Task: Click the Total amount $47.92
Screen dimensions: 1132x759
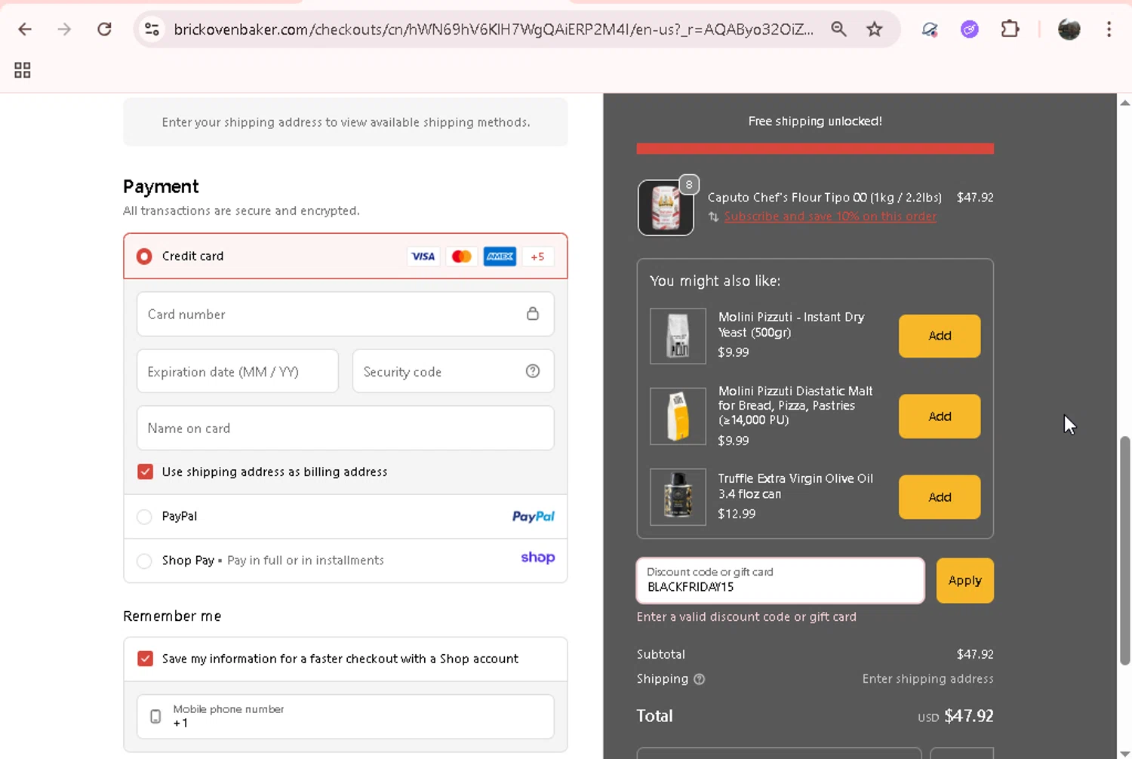Action: pyautogui.click(x=968, y=716)
